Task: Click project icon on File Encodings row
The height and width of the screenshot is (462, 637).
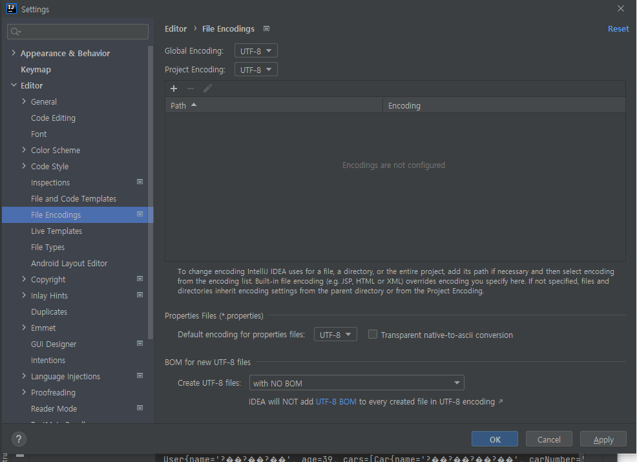Action: click(140, 214)
